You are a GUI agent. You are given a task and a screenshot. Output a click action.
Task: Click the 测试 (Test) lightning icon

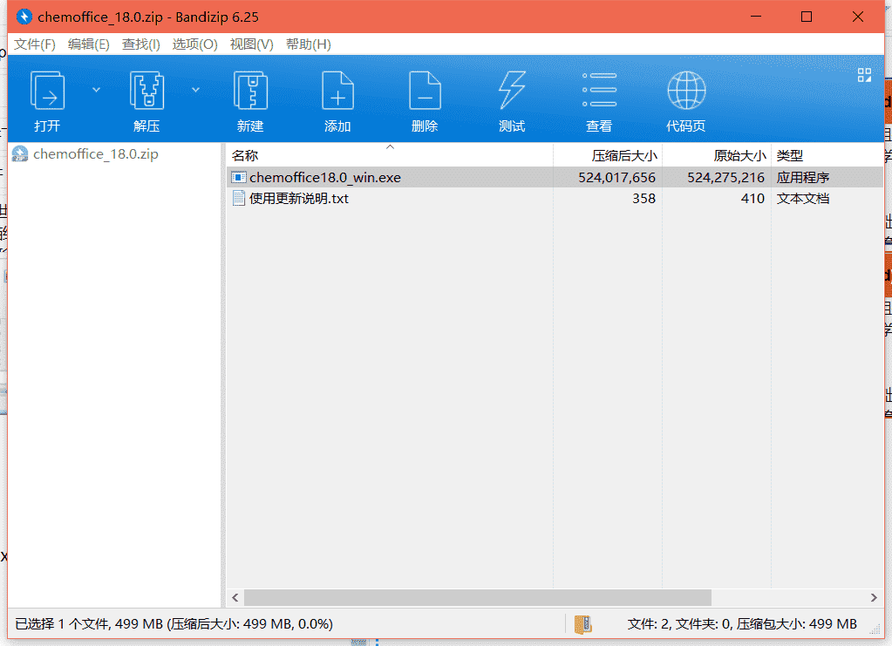click(512, 91)
